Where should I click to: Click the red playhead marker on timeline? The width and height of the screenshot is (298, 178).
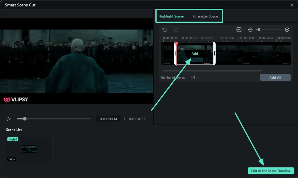pyautogui.click(x=176, y=44)
